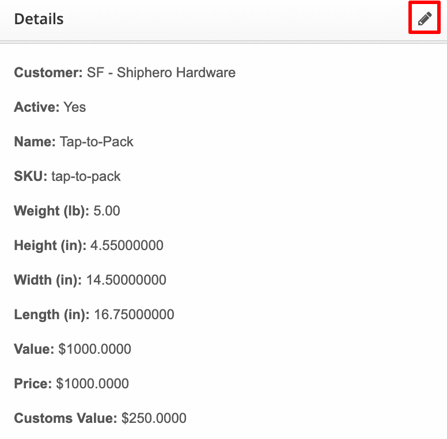Click the Value field's $1000.0000 amount
447x439 pixels.
[95, 349]
